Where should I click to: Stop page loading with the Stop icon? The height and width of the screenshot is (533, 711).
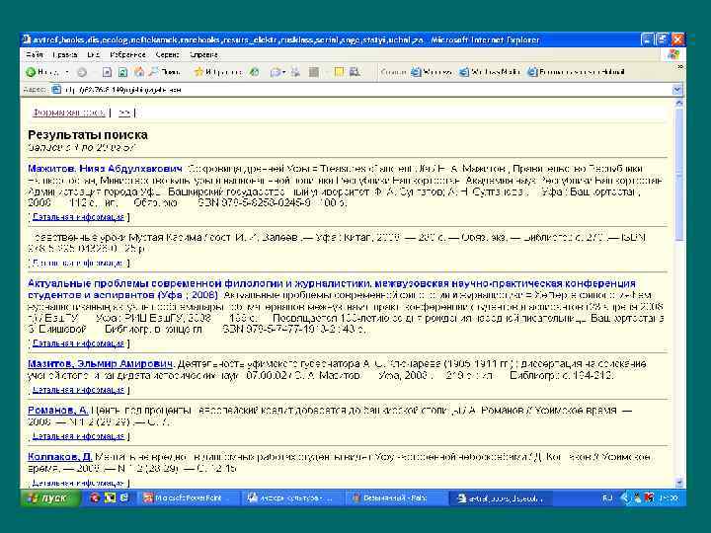click(107, 72)
